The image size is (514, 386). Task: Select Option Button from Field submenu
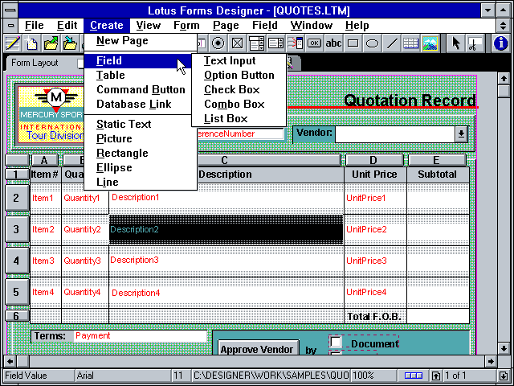pos(239,75)
